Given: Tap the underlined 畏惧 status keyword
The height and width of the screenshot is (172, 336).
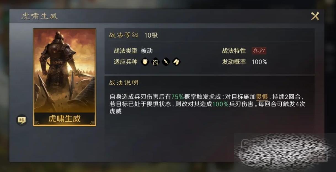Looking at the screenshot, I should coord(262,97).
